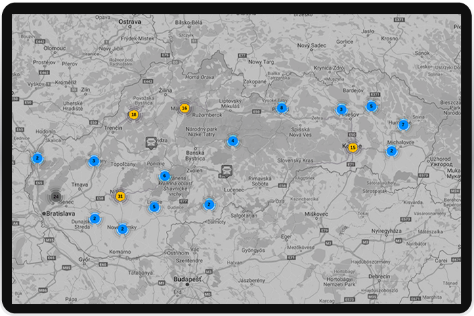Open the blue cluster marker numbered 4
This screenshot has height=316, width=474.
click(x=233, y=141)
